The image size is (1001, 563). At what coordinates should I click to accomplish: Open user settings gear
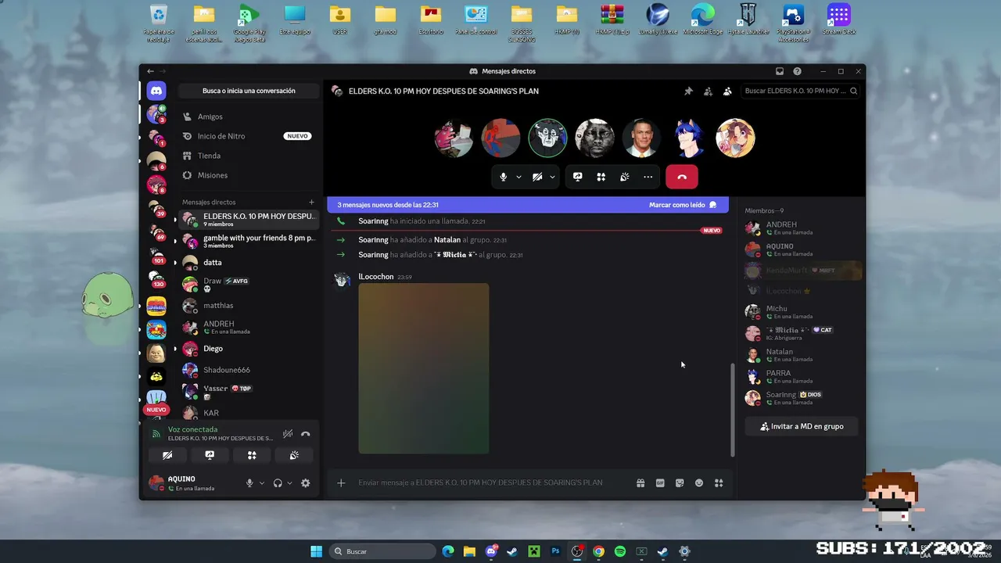click(x=306, y=483)
